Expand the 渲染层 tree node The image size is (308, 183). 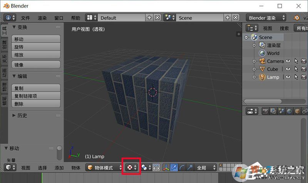tap(254, 45)
